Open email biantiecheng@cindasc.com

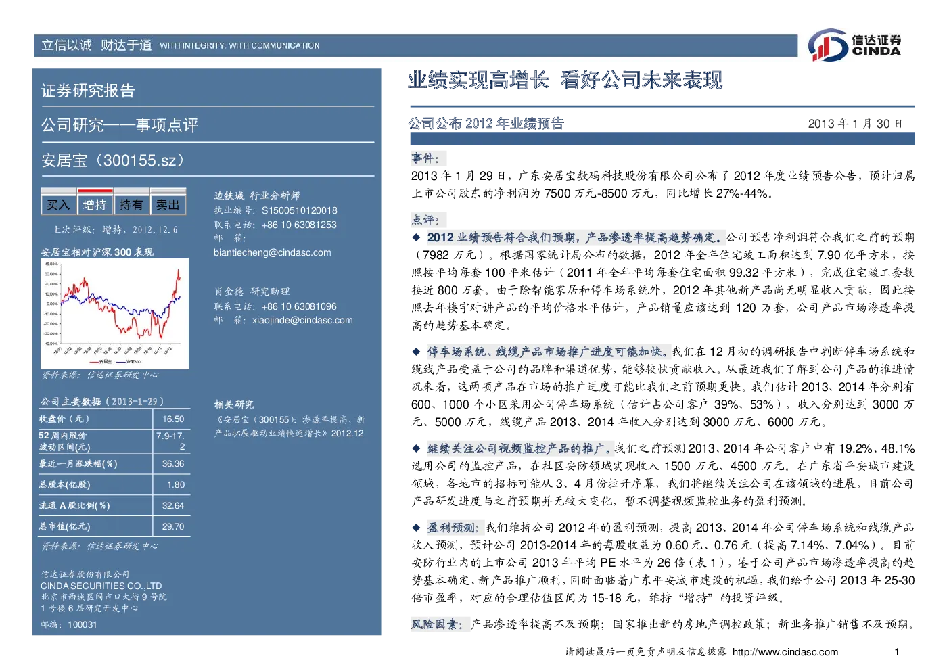click(x=273, y=252)
